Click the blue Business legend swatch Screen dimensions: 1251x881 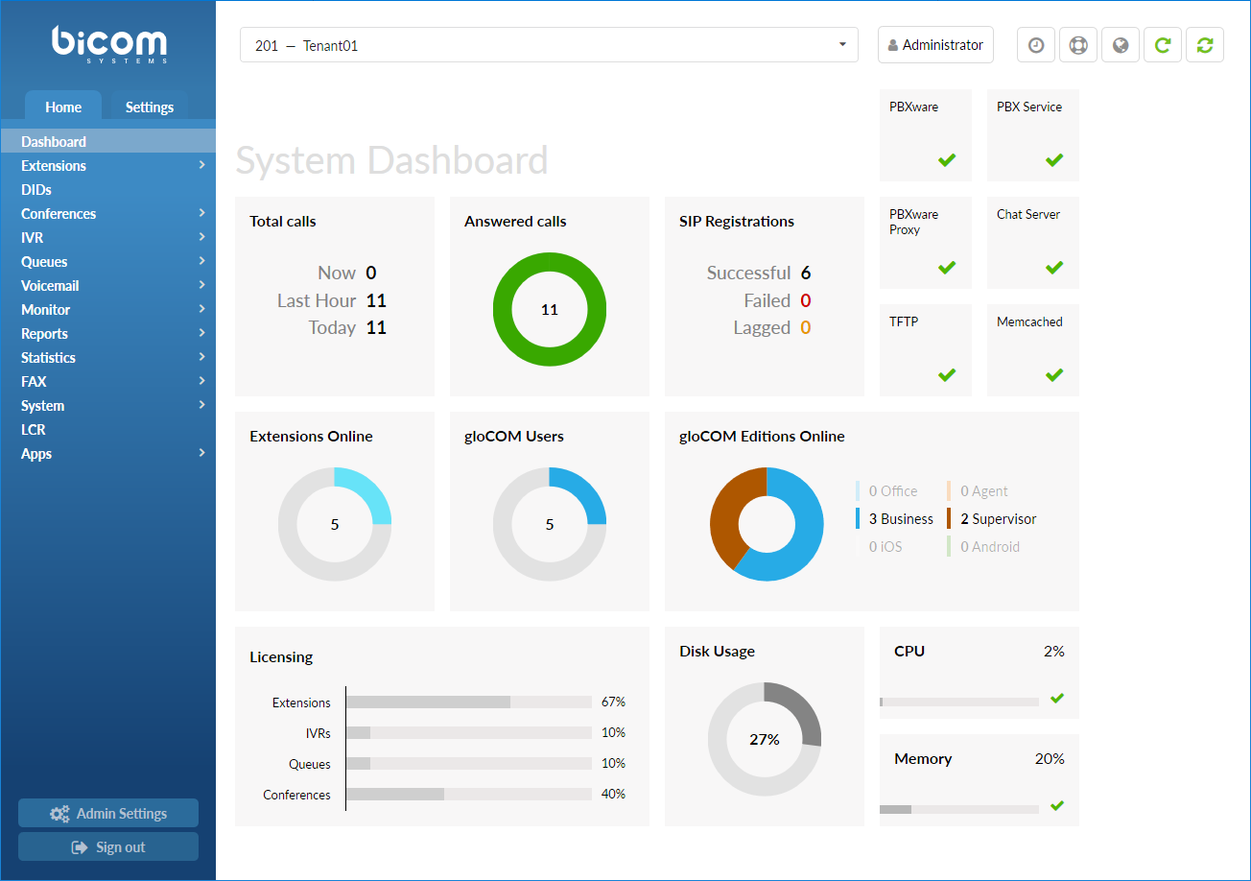tap(858, 519)
